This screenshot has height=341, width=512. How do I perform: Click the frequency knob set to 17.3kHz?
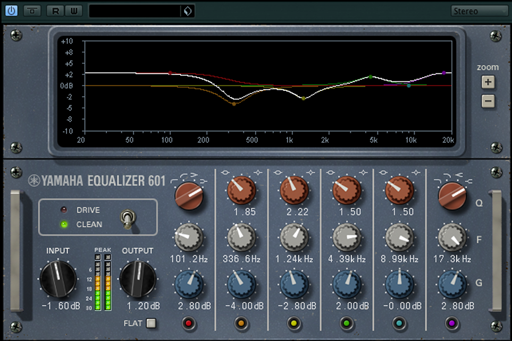coord(452,237)
